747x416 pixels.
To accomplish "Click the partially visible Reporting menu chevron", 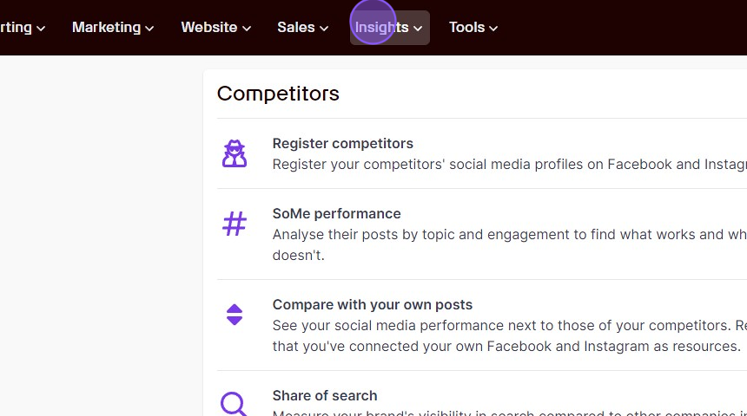I will coord(41,29).
